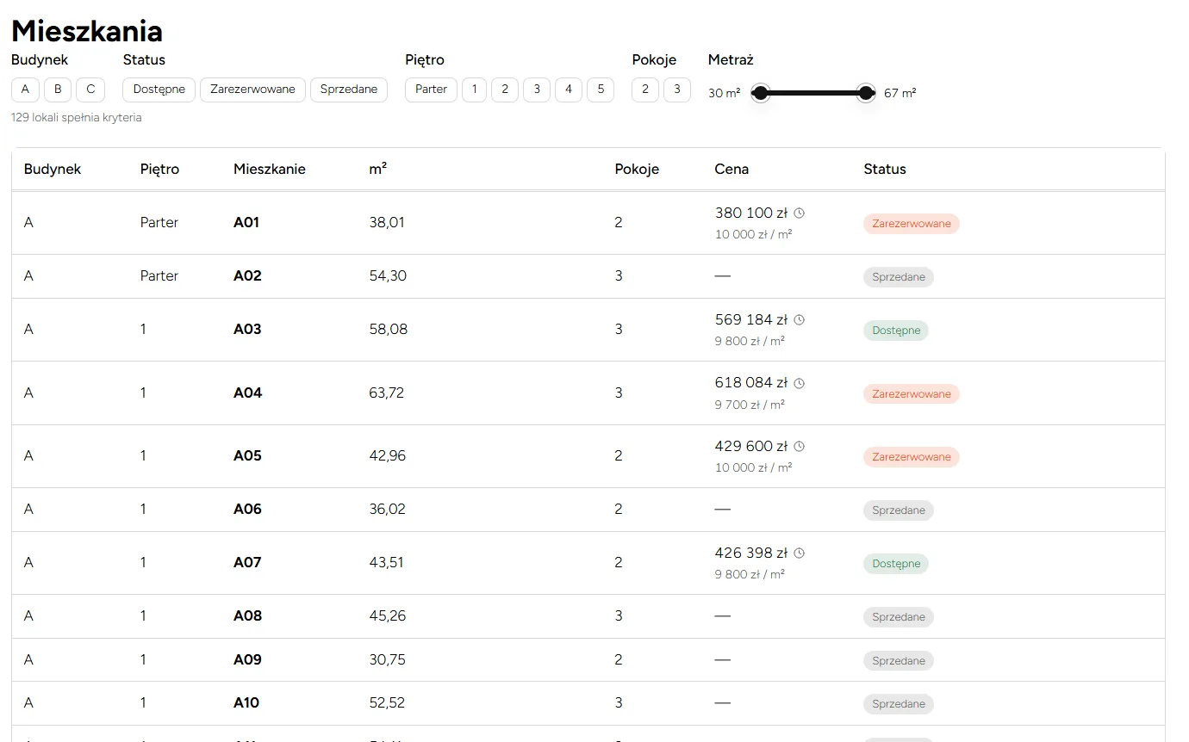
Task: Open the price history icon beside 569 184 zł
Action: pyautogui.click(x=799, y=319)
